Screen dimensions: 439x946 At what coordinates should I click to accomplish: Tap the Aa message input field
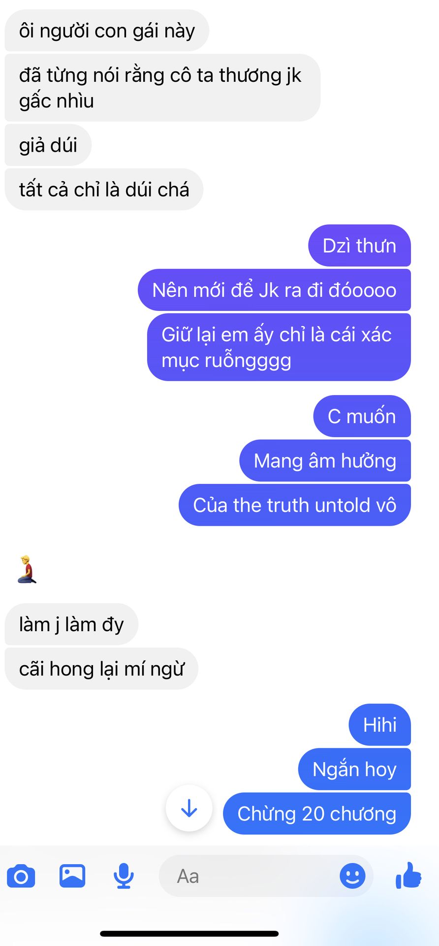(266, 876)
